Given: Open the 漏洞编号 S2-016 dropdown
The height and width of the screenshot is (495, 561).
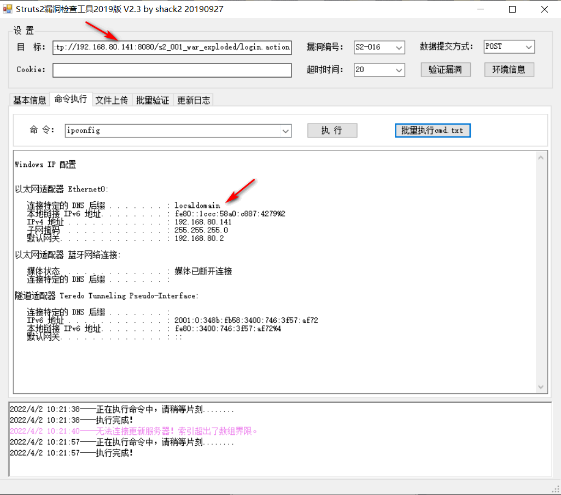Looking at the screenshot, I should [x=379, y=47].
